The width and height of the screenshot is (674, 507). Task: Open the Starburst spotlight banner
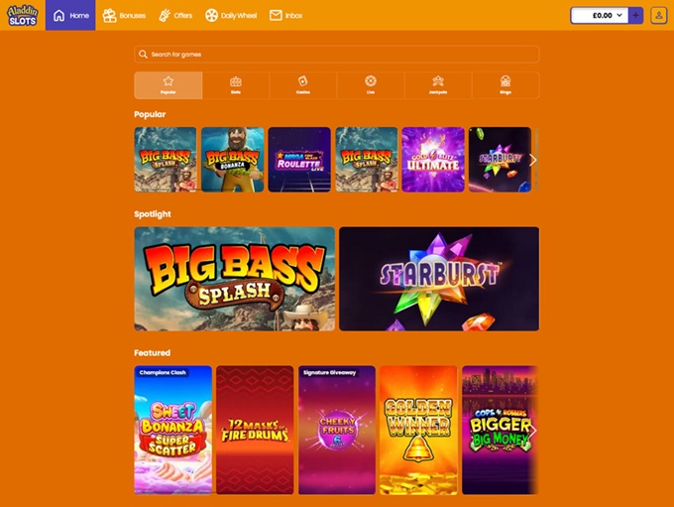coord(439,279)
